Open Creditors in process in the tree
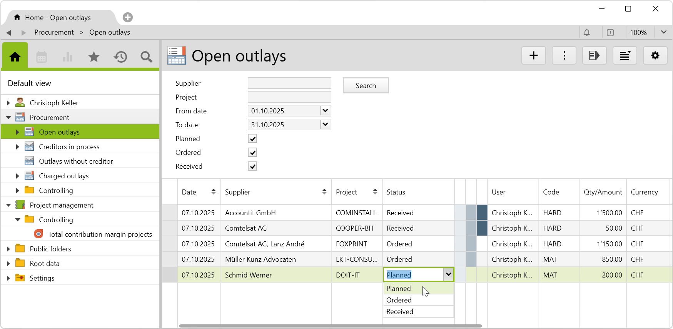Screen dimensions: 673x329 tap(69, 147)
